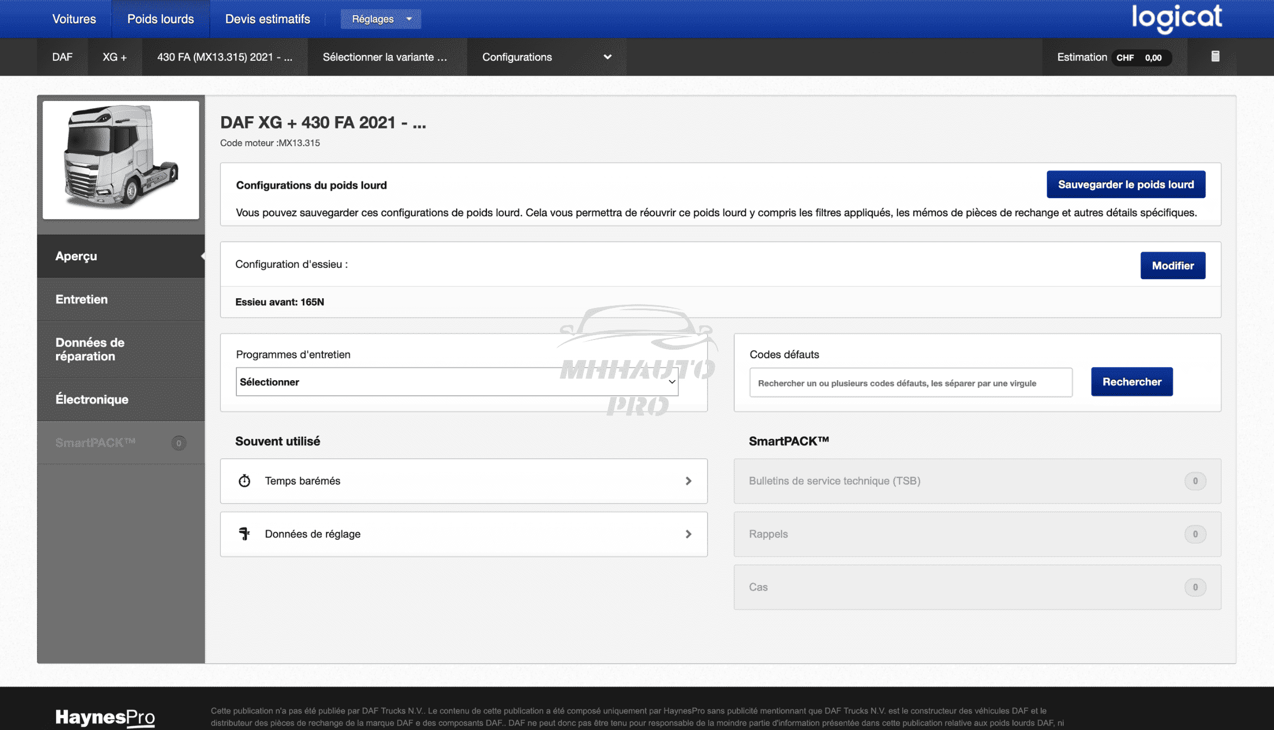Click the SmartPACK counter badge in sidebar
Viewport: 1274px width, 730px height.
[178, 443]
